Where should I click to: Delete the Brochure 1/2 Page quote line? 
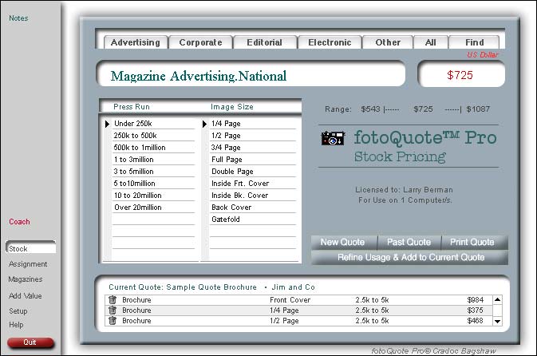(x=113, y=321)
